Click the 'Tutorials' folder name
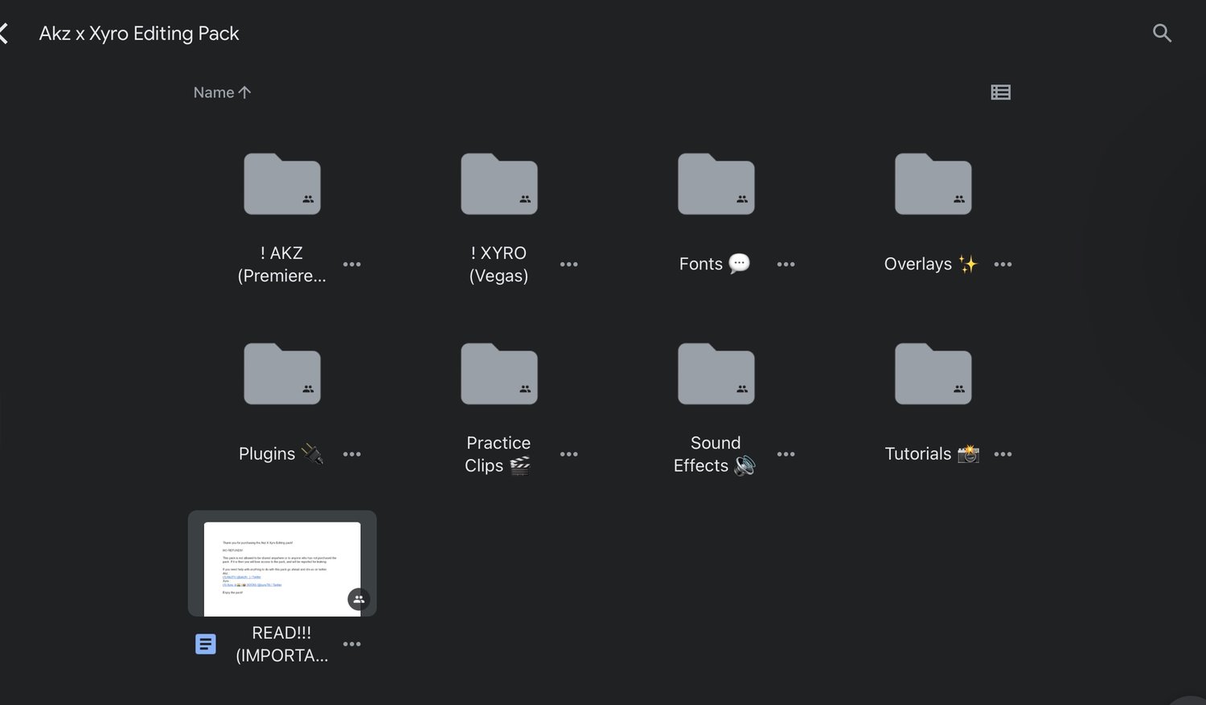The height and width of the screenshot is (705, 1206). tap(932, 454)
